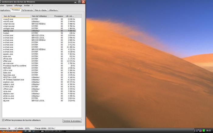Select the winlogon.exe process
The height and width of the screenshot is (133, 213).
(39, 29)
